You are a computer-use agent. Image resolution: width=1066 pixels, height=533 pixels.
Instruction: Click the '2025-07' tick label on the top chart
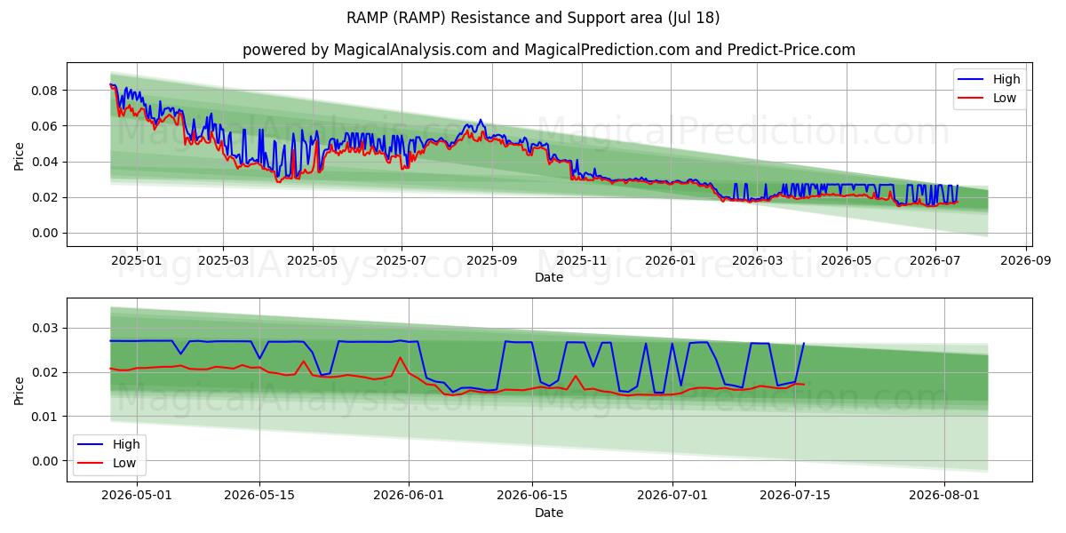[401, 261]
